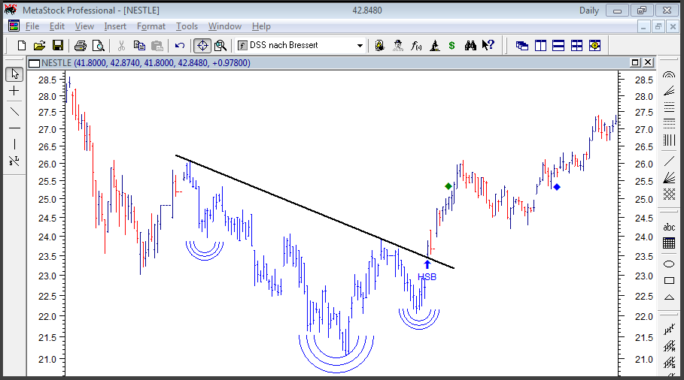Screen dimensions: 684x380
Task: Click the green diamond marker on chart
Action: click(448, 186)
